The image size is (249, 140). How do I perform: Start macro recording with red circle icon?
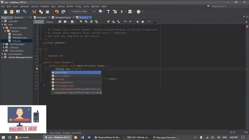pos(138,22)
